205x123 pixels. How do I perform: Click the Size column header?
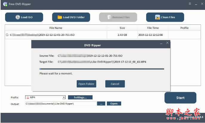122,28
